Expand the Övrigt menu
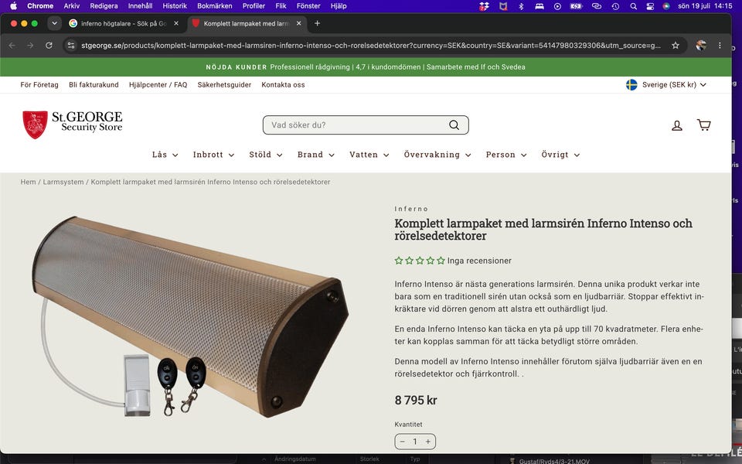This screenshot has width=742, height=464. pos(560,155)
